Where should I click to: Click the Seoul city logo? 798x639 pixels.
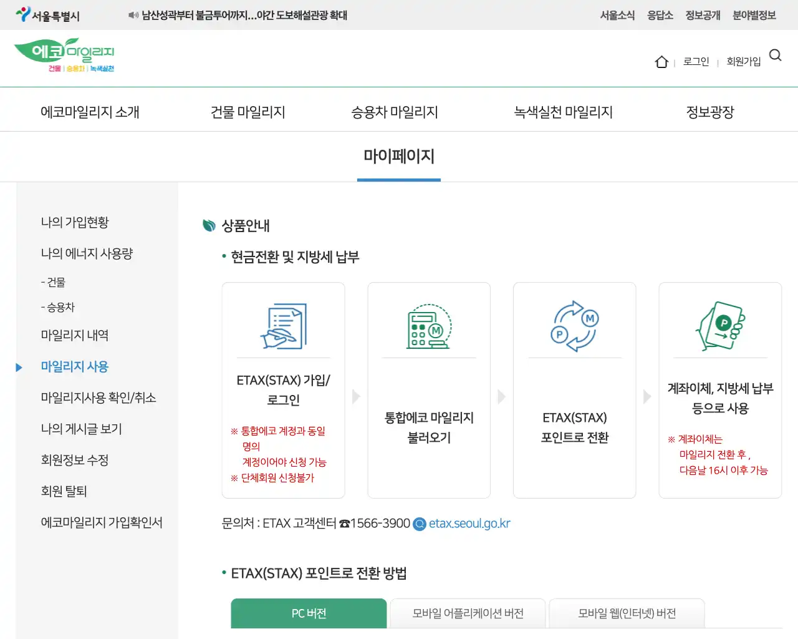48,15
